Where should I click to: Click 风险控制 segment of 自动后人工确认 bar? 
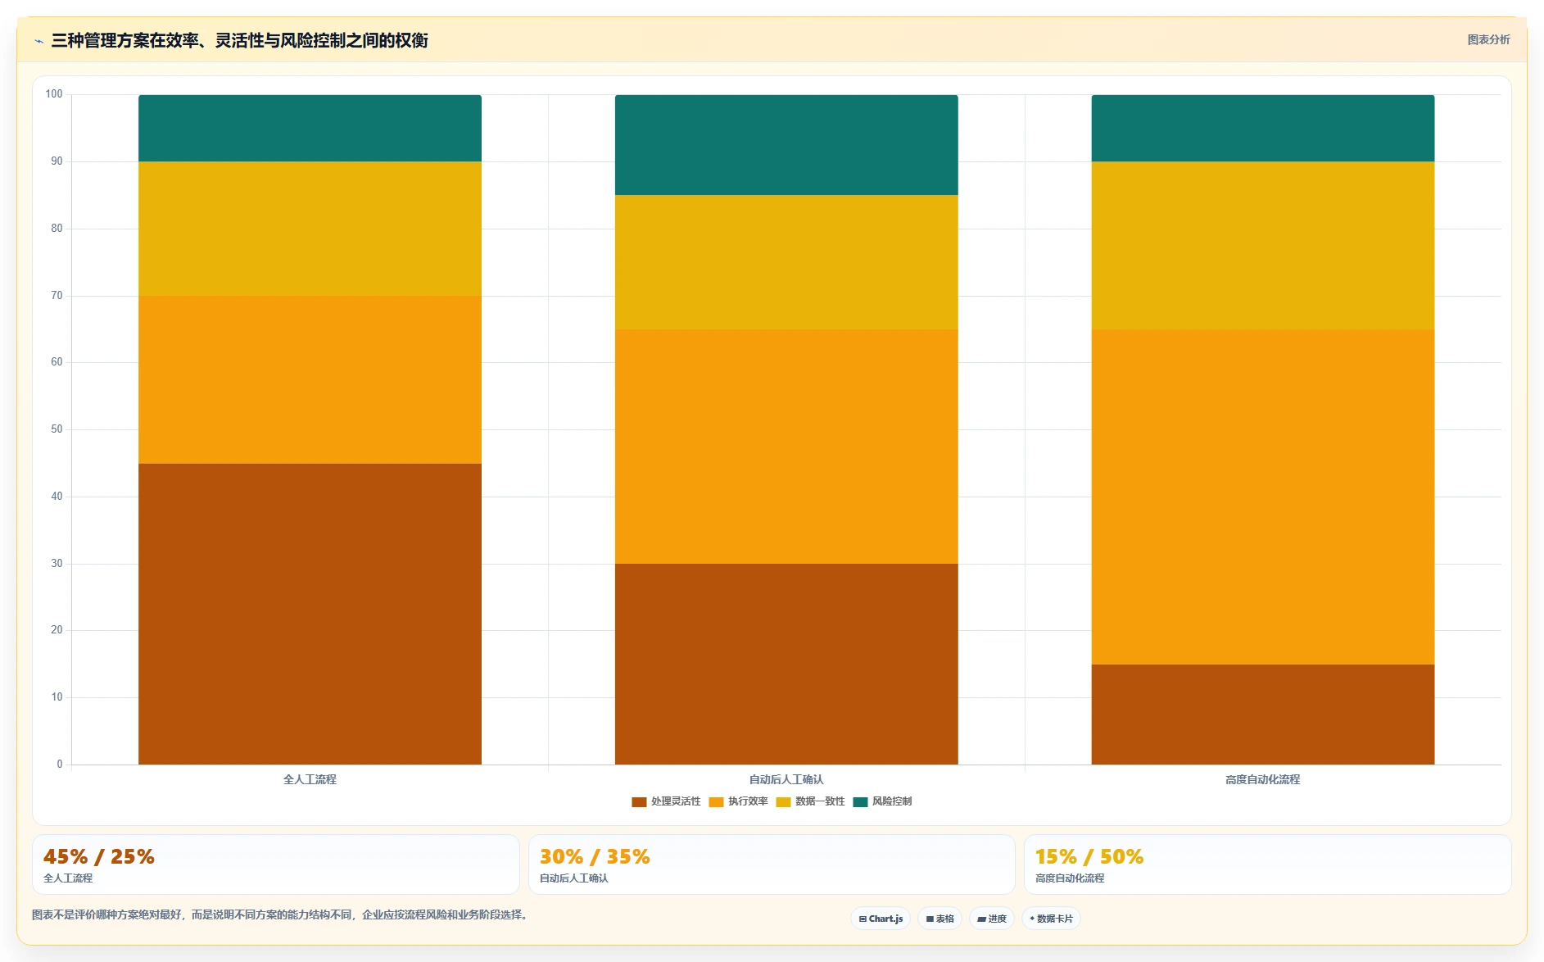(x=786, y=145)
